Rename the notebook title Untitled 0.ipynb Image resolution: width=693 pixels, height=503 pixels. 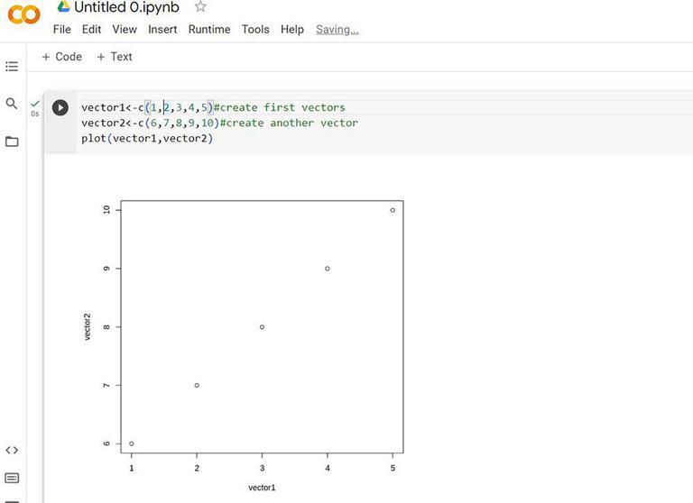coord(126,7)
